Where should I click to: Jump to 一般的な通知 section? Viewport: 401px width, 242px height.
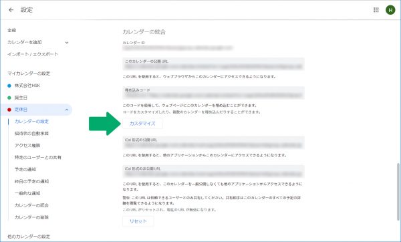pyautogui.click(x=27, y=193)
